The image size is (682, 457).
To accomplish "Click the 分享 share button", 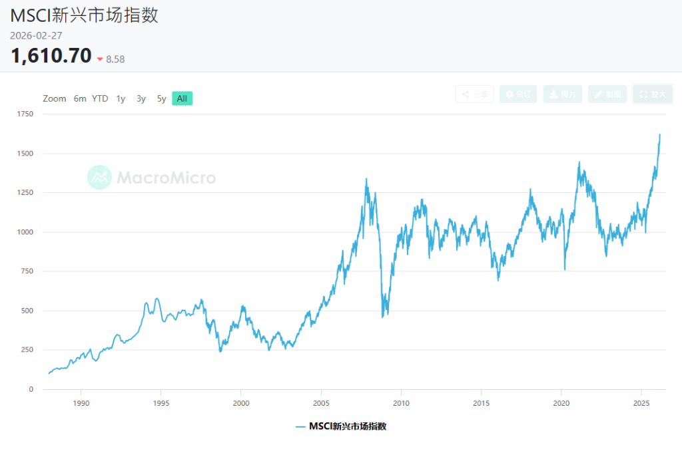I will pos(475,94).
